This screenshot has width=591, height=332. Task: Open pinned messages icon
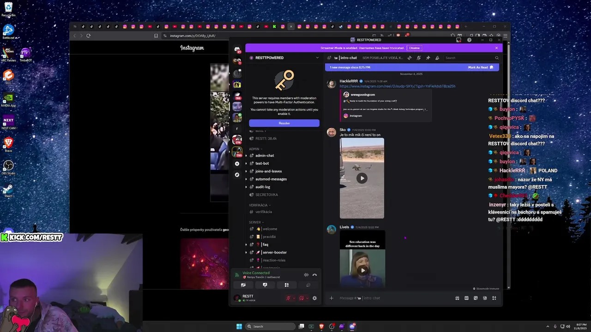click(x=428, y=58)
